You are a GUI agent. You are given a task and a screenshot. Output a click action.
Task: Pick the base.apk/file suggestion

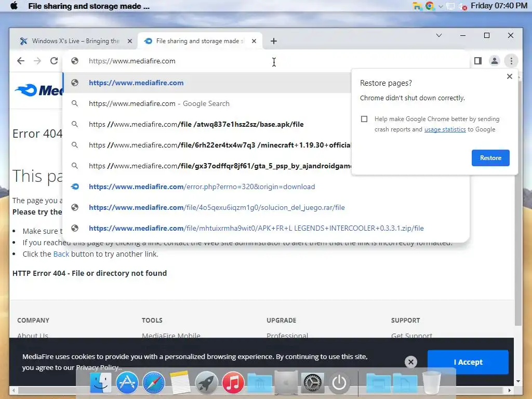(x=207, y=124)
